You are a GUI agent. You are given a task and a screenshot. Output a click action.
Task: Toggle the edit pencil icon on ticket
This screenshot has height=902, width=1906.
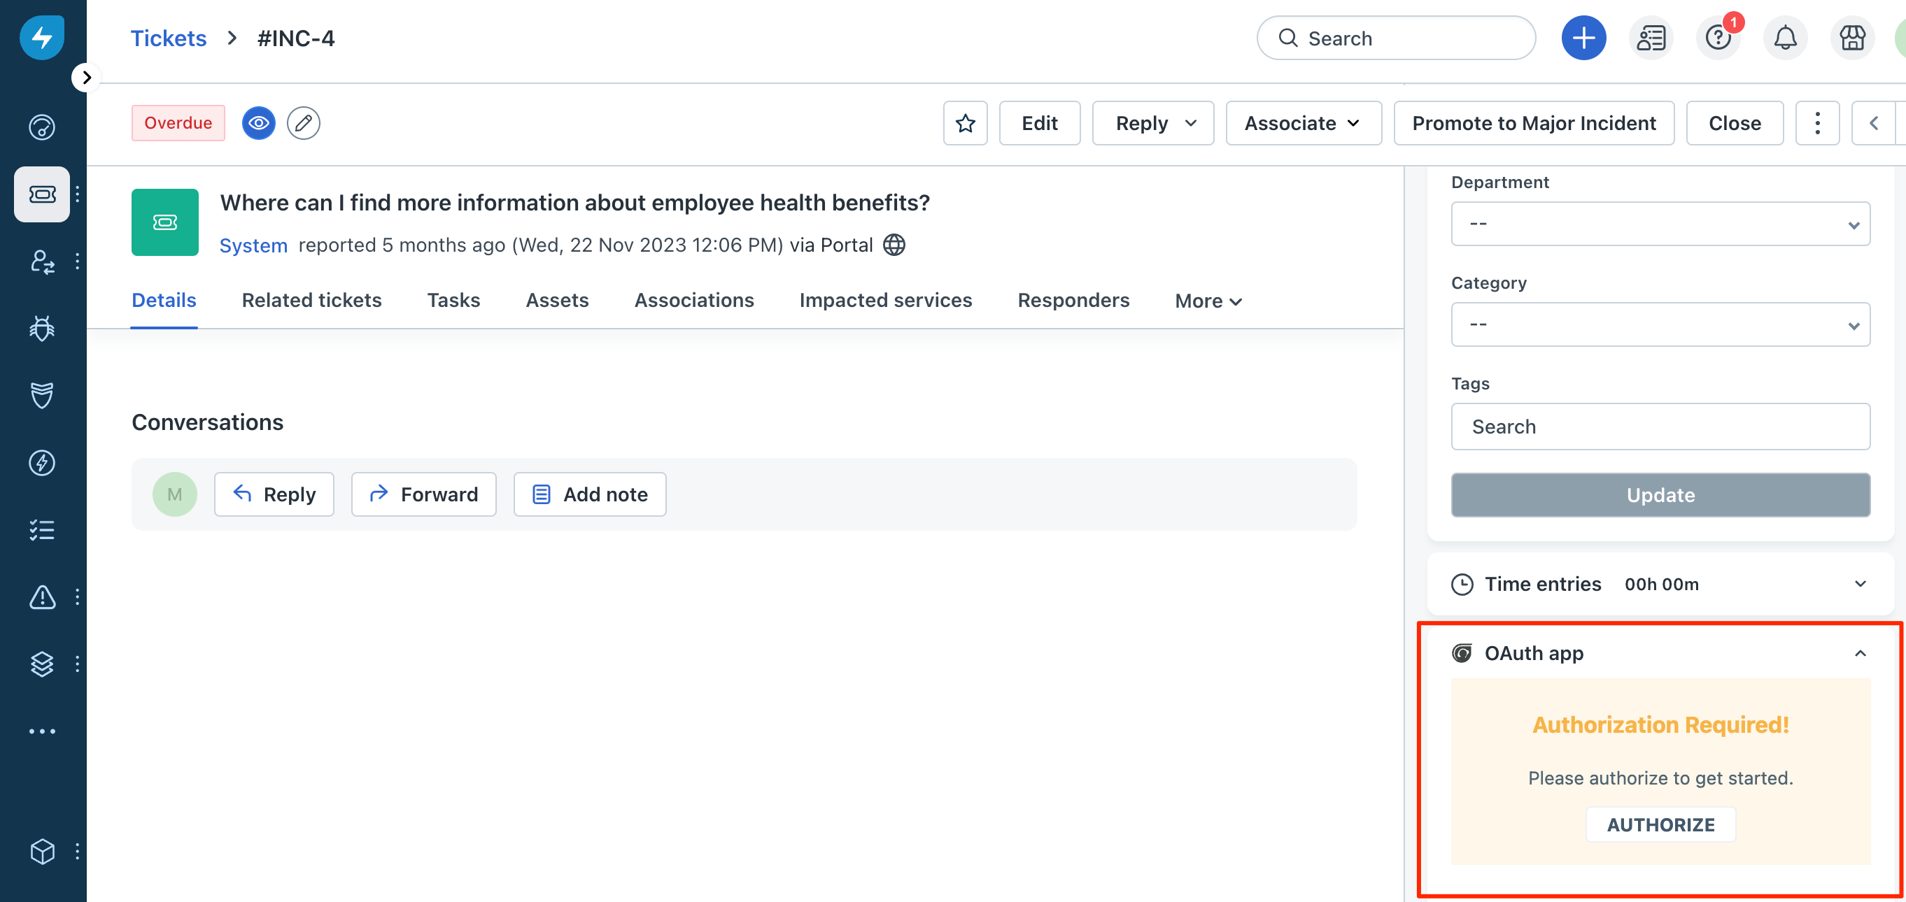[x=304, y=122]
